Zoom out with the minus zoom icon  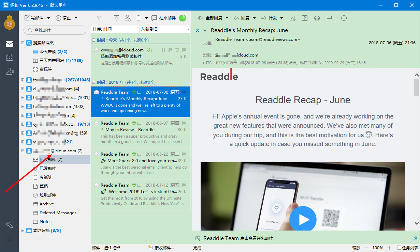[366, 248]
